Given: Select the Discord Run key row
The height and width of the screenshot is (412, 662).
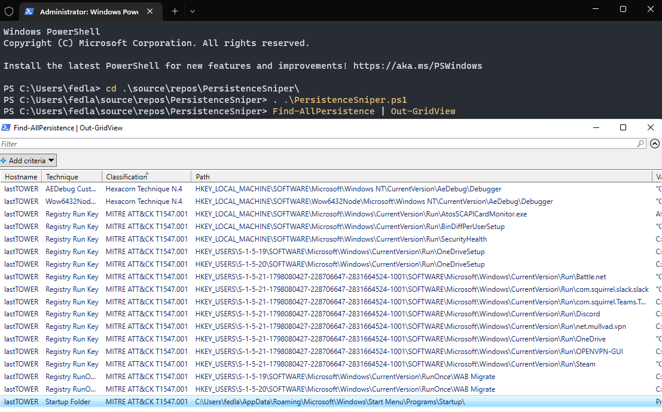Looking at the screenshot, I should pyautogui.click(x=331, y=314).
